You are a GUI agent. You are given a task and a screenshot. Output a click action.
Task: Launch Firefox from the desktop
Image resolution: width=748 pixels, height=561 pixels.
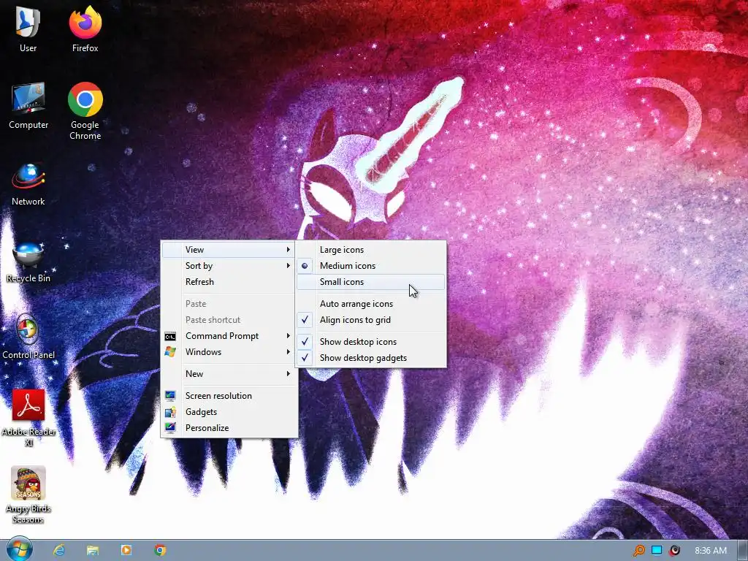85,28
